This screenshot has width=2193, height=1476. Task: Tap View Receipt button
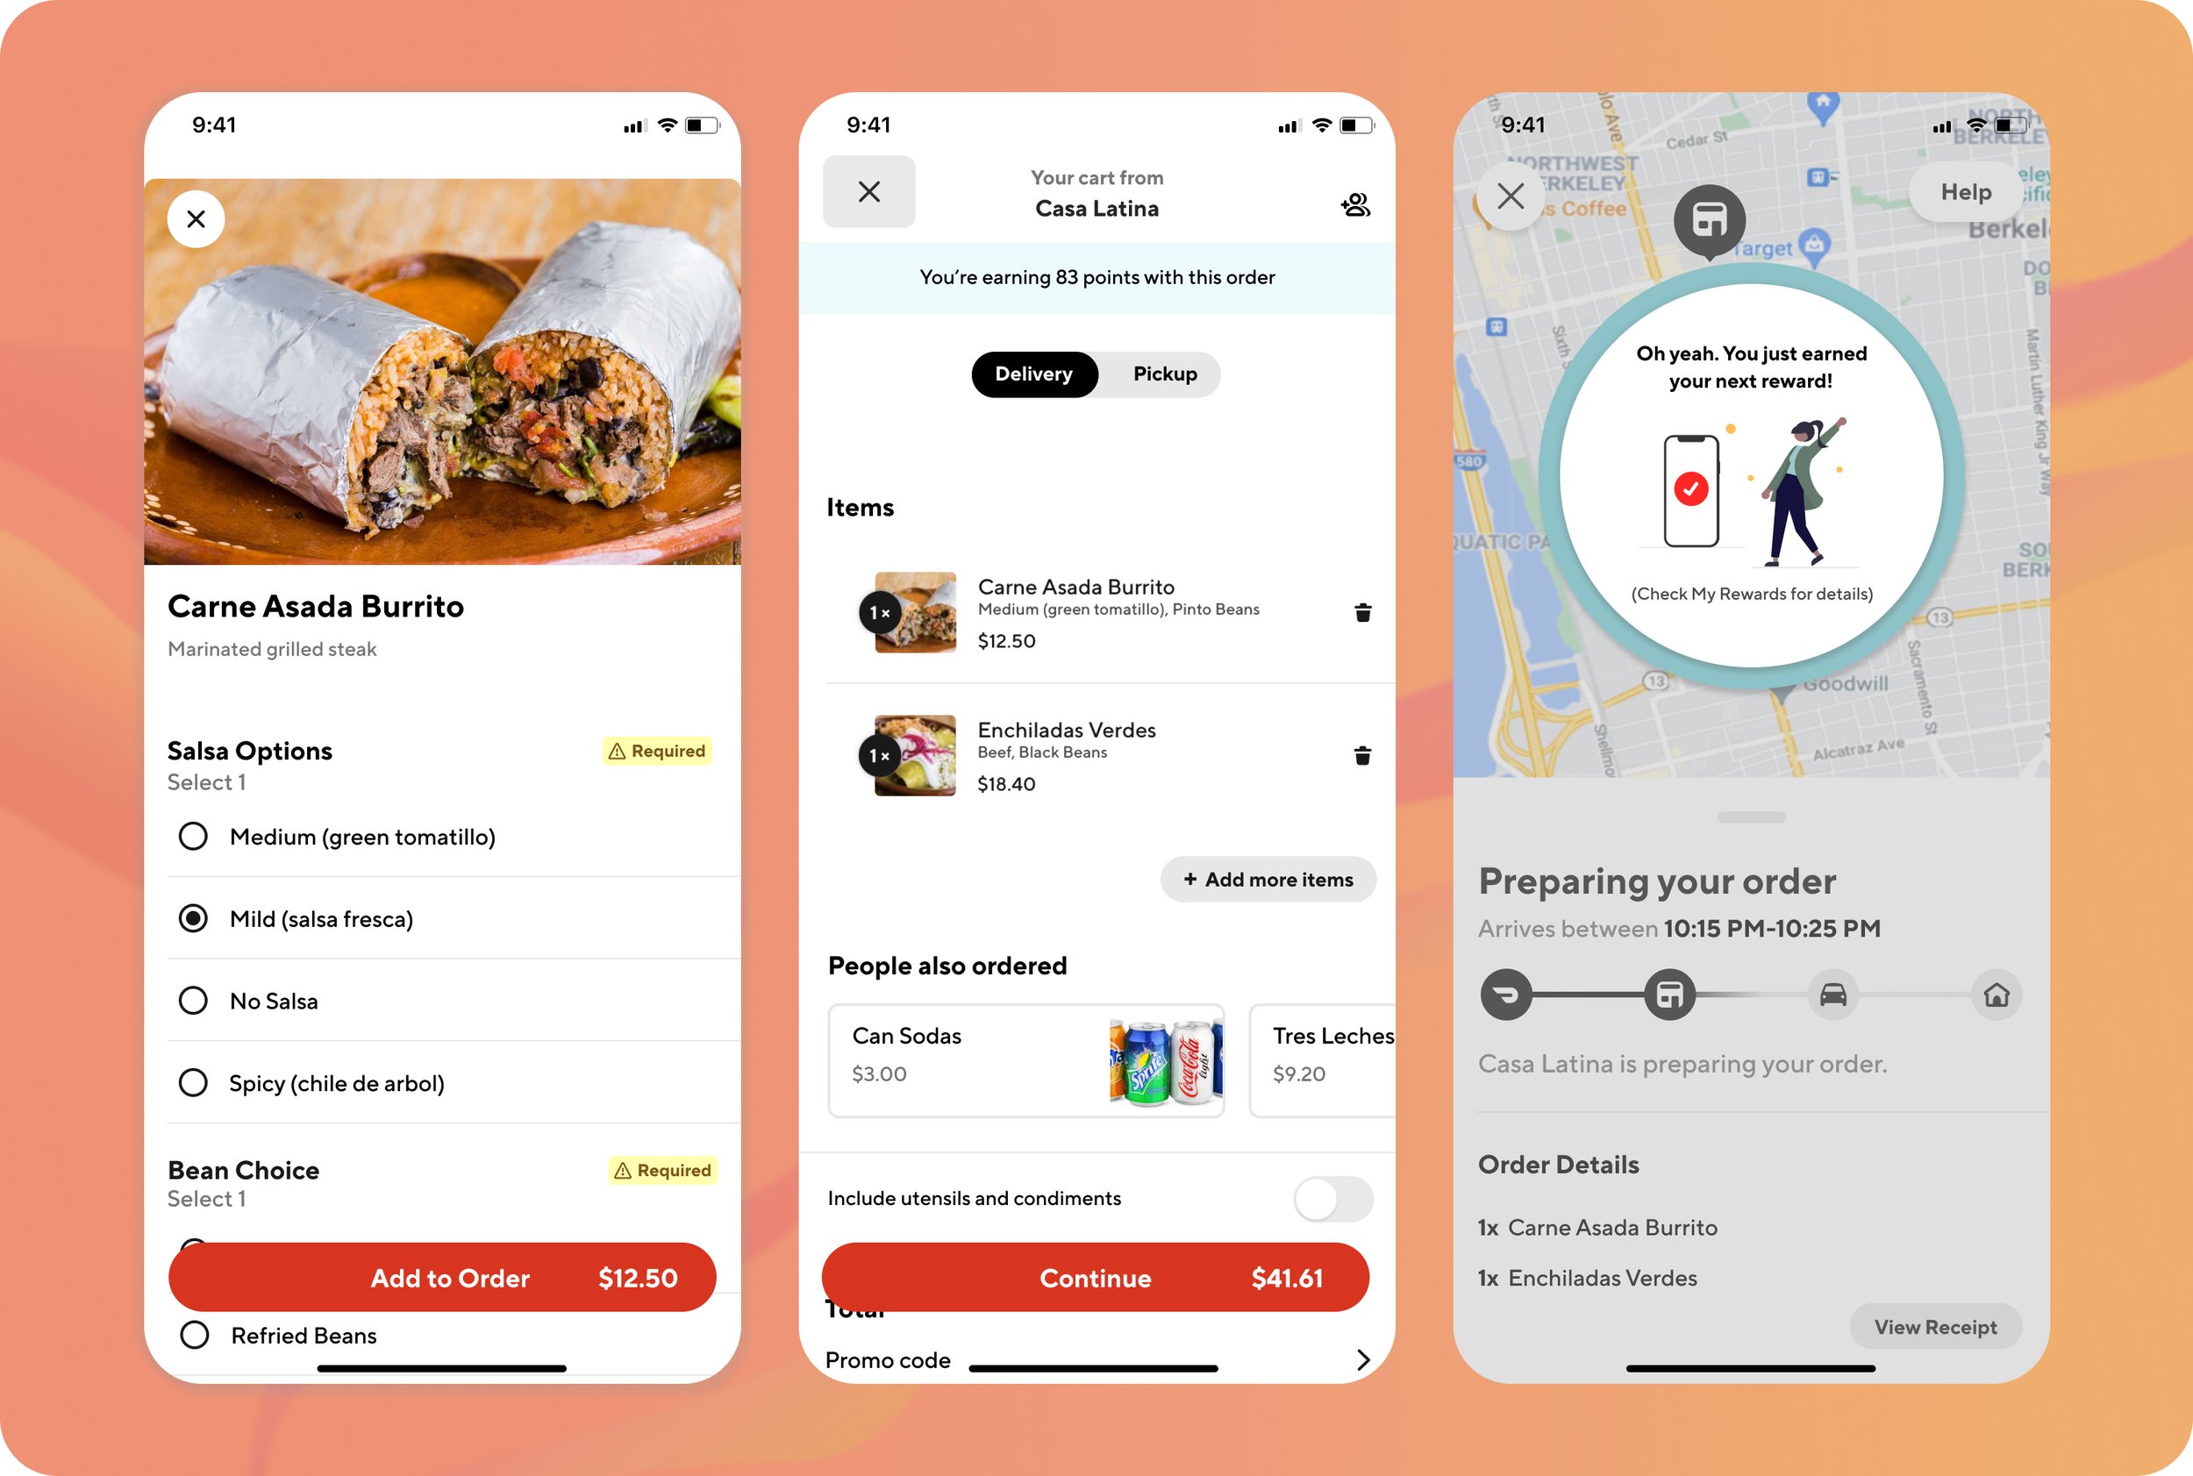[x=1939, y=1326]
